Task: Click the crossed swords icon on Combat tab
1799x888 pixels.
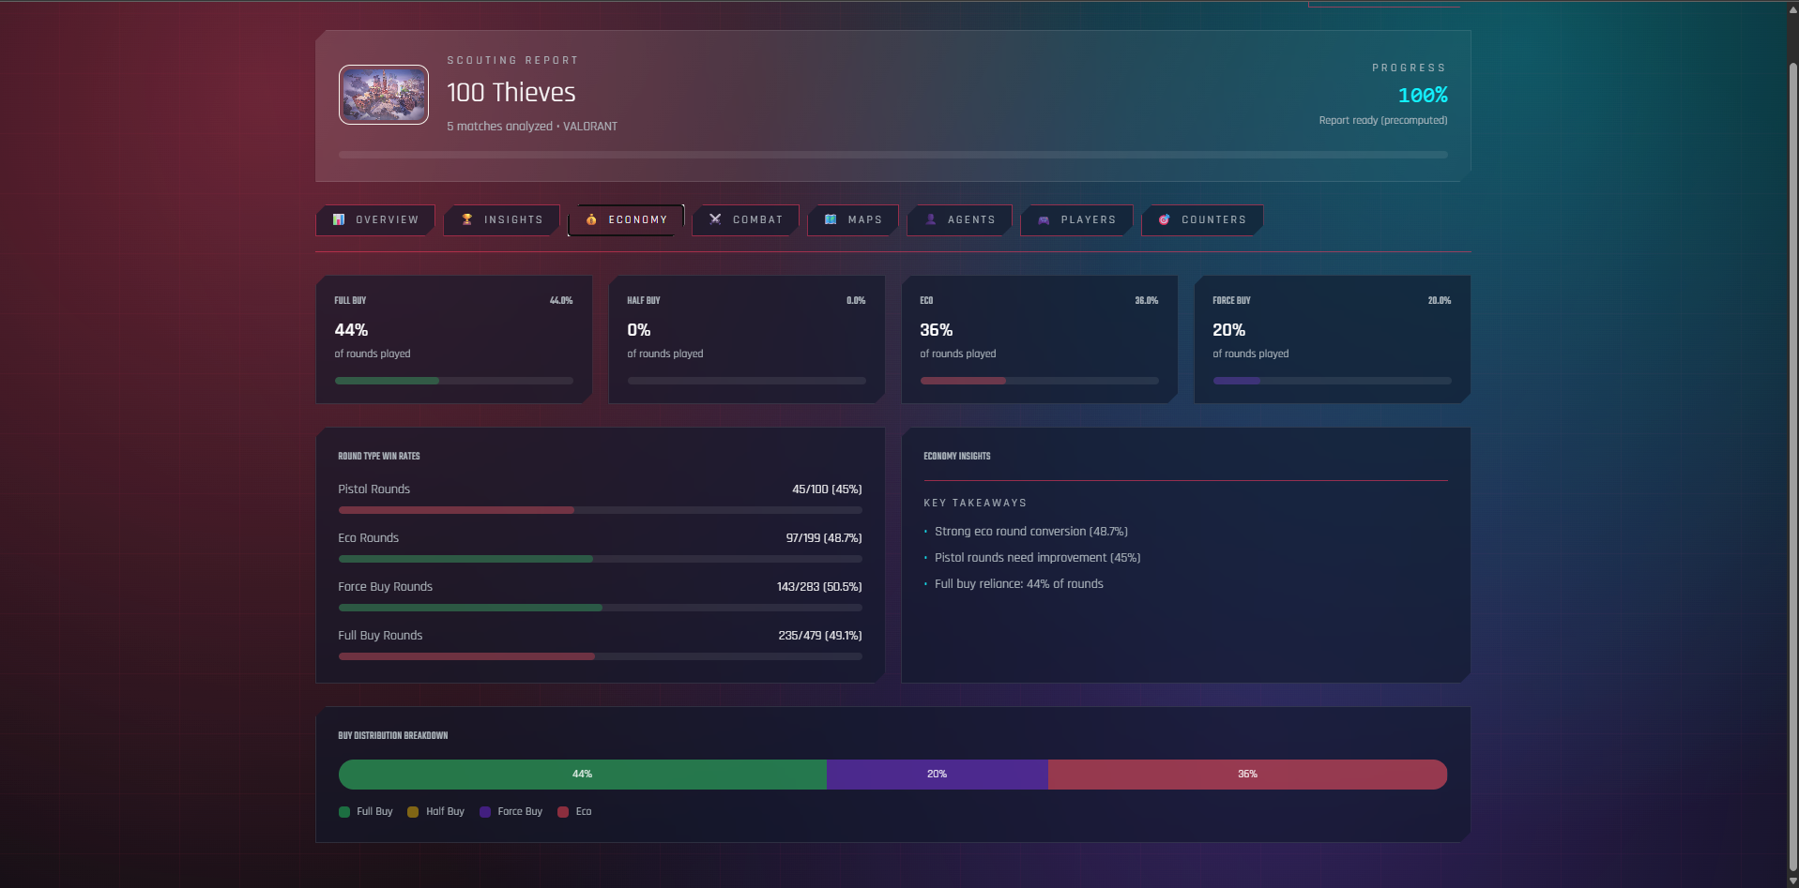Action: [x=715, y=219]
